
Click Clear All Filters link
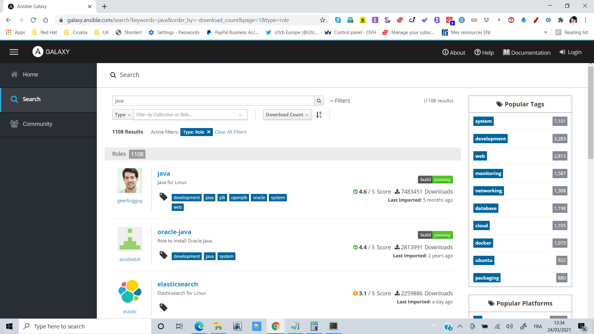point(230,132)
